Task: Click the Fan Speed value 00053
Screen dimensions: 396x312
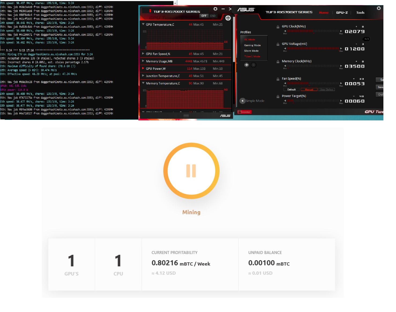Action: click(355, 84)
